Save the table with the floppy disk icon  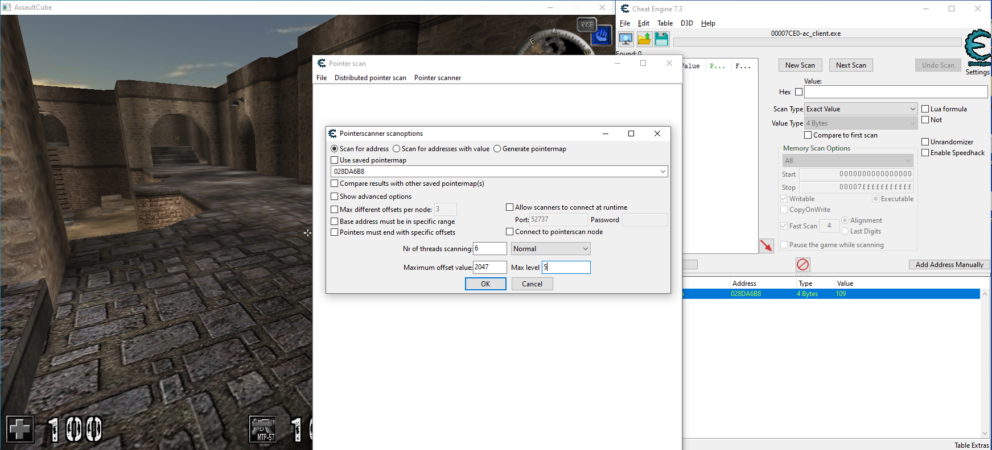click(x=661, y=39)
